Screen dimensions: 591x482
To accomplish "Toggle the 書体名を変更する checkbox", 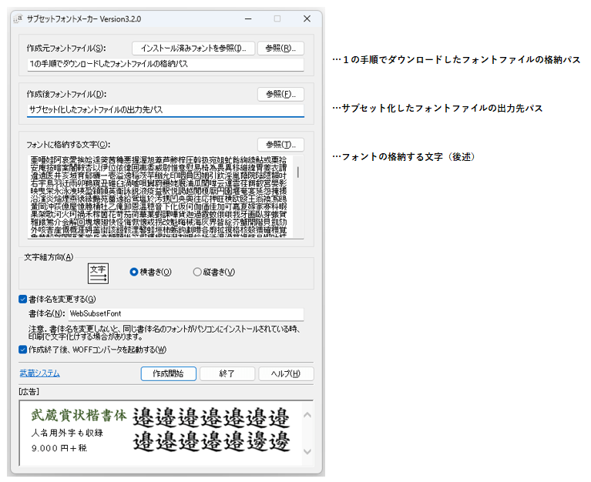I will pyautogui.click(x=23, y=299).
